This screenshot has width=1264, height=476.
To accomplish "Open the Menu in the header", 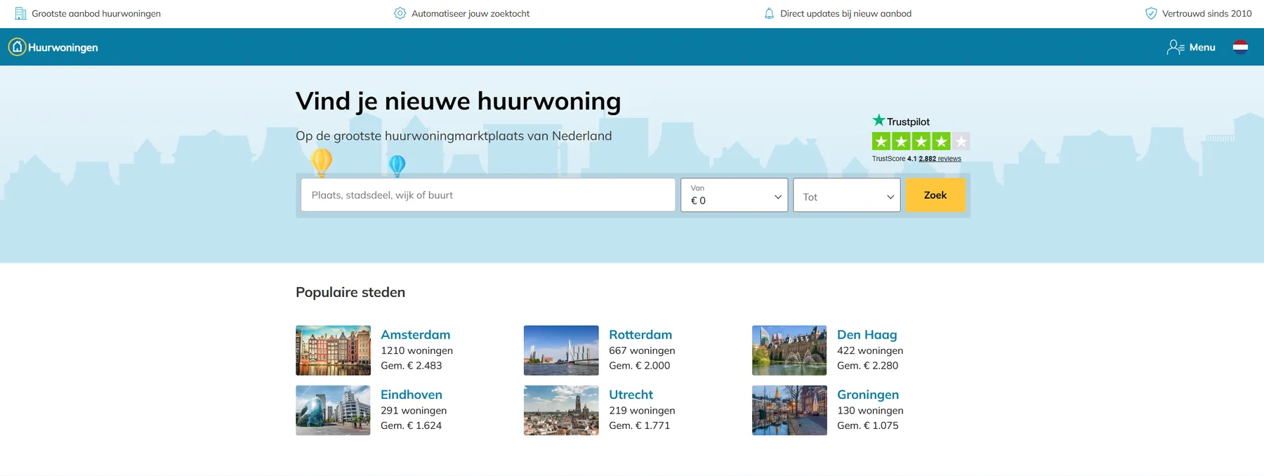I will [1202, 47].
